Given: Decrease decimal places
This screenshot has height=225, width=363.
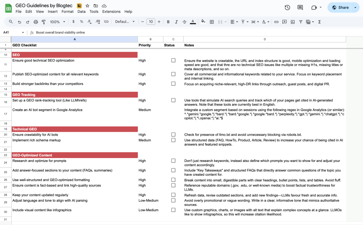Looking at the screenshot, I should tap(90, 22).
